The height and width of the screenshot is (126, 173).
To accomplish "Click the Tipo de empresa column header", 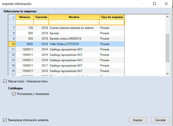I will click(111, 17).
